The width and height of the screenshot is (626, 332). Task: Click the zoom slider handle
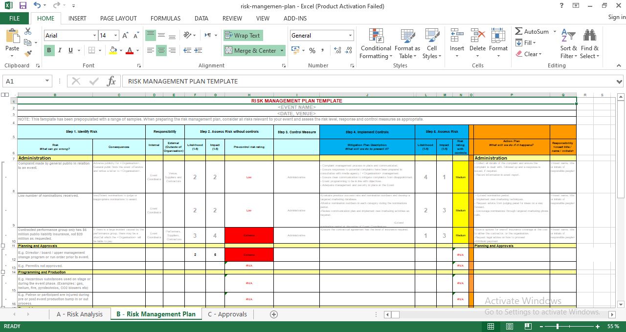(558, 326)
